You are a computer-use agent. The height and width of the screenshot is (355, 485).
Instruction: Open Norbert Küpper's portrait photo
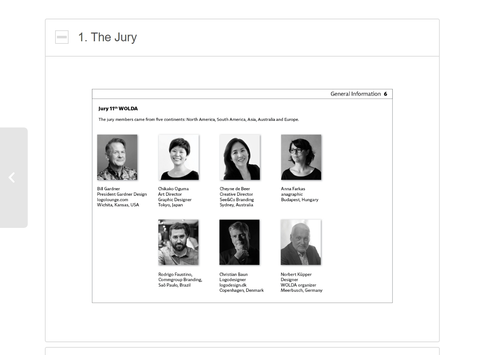tap(301, 242)
